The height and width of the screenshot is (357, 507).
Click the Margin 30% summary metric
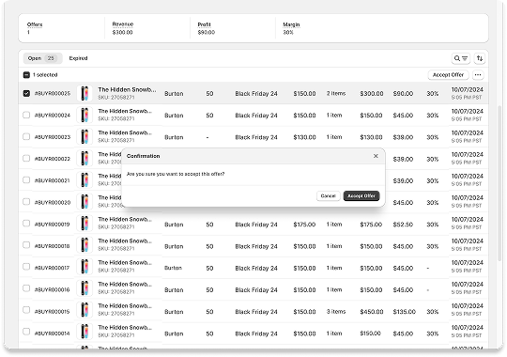pyautogui.click(x=291, y=28)
